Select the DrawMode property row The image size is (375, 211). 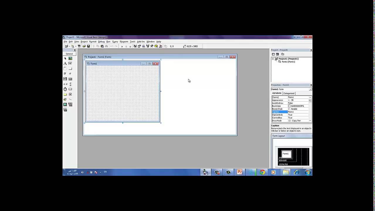[x=290, y=121]
